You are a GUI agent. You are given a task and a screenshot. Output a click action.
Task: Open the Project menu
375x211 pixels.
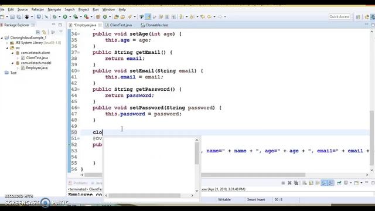tap(83, 9)
